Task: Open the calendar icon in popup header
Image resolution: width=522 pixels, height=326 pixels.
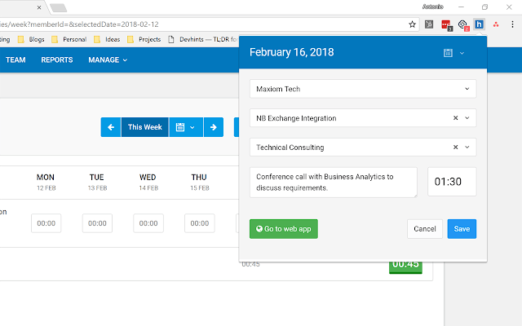Action: (x=448, y=53)
